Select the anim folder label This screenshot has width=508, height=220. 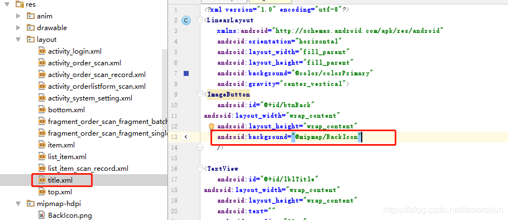tap(45, 16)
